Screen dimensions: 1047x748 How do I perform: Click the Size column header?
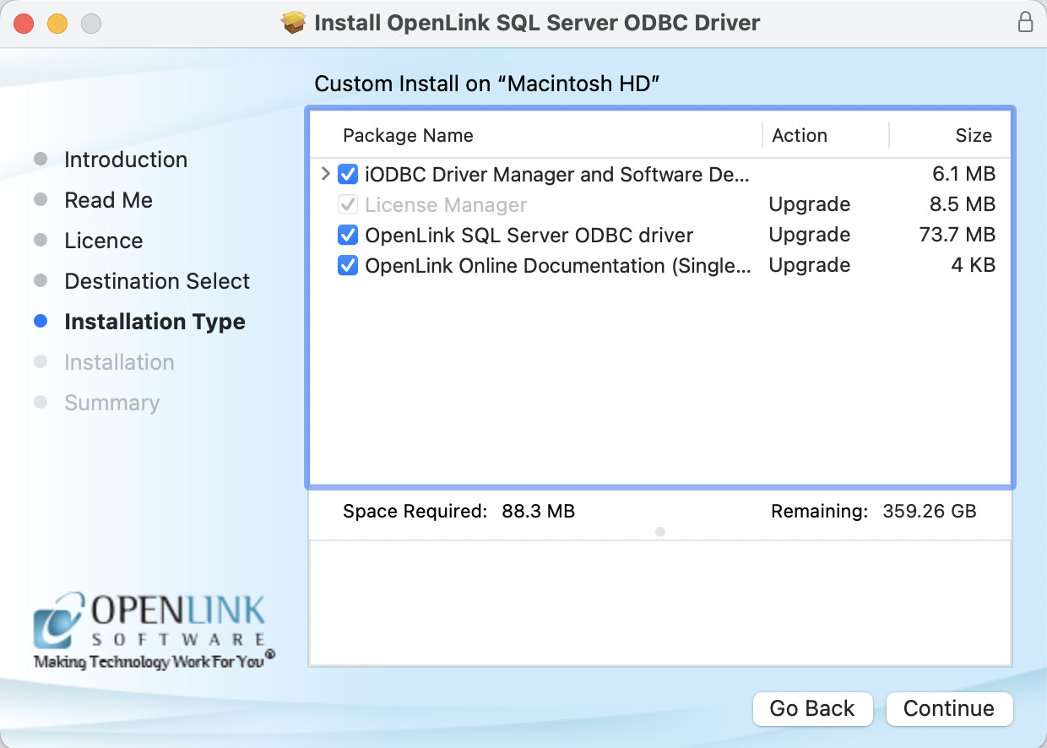[973, 136]
